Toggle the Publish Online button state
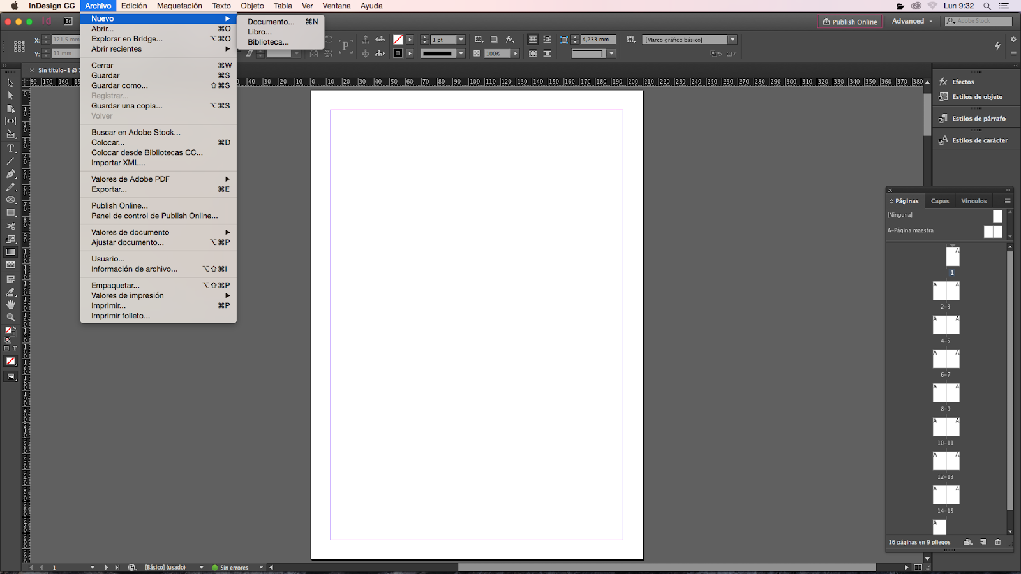The height and width of the screenshot is (574, 1021). pyautogui.click(x=849, y=21)
